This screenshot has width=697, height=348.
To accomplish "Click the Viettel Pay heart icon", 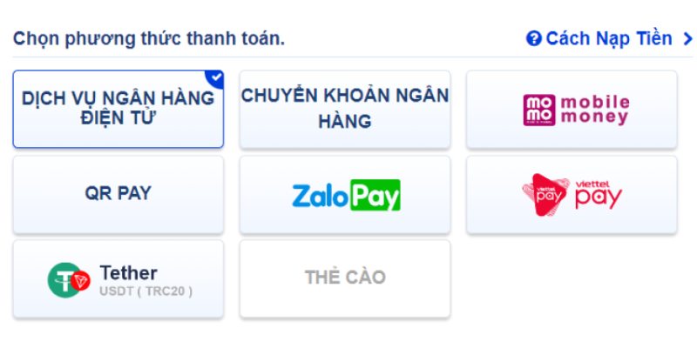I will [545, 195].
